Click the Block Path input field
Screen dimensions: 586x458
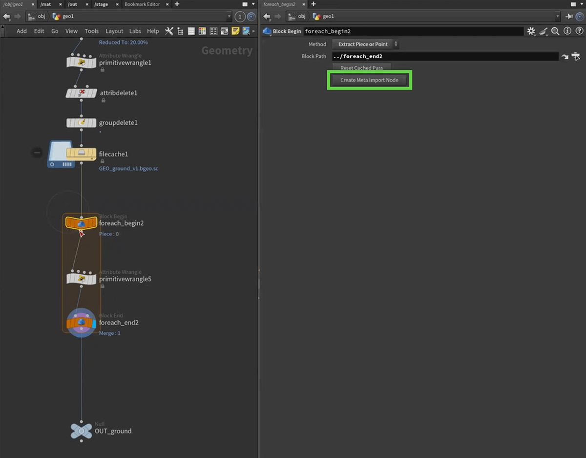pos(444,57)
